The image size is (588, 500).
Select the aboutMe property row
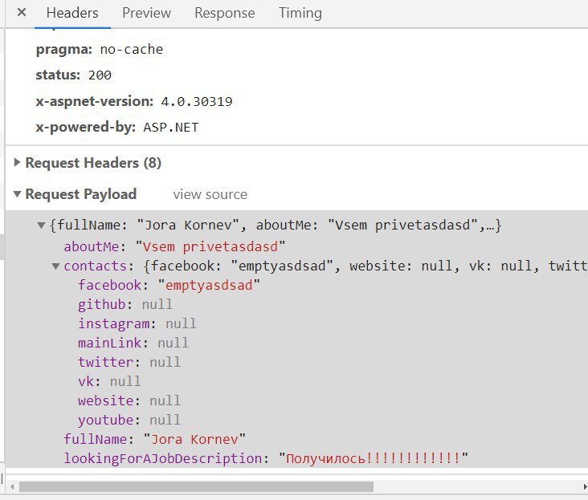point(174,246)
